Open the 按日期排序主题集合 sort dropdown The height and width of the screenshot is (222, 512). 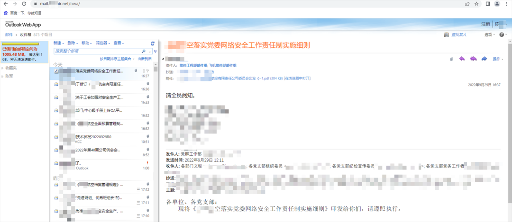click(117, 59)
